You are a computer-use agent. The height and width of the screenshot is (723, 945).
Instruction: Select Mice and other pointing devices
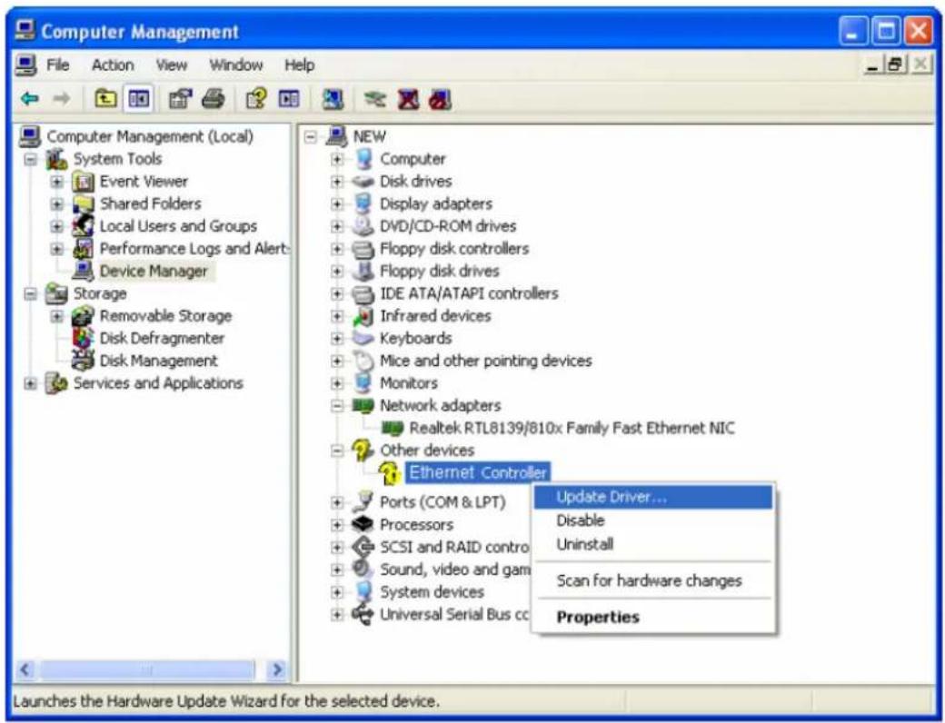[x=486, y=361]
